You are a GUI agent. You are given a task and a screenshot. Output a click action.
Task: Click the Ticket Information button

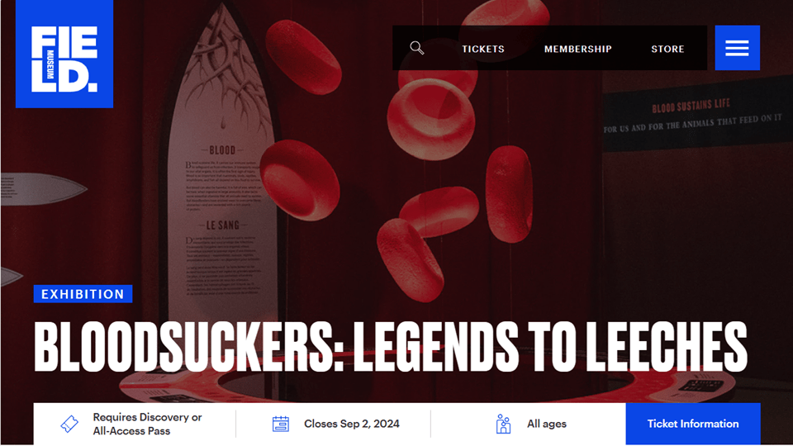pyautogui.click(x=693, y=424)
